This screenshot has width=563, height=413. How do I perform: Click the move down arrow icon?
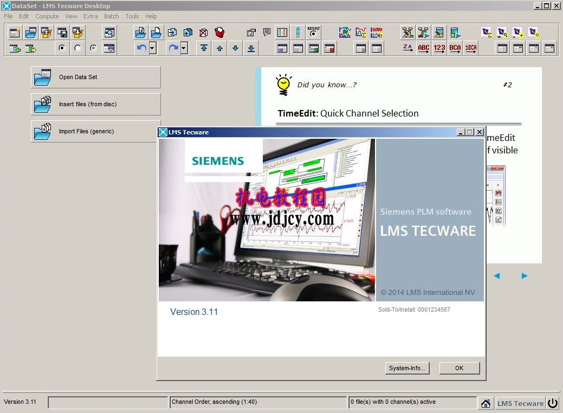pyautogui.click(x=235, y=48)
